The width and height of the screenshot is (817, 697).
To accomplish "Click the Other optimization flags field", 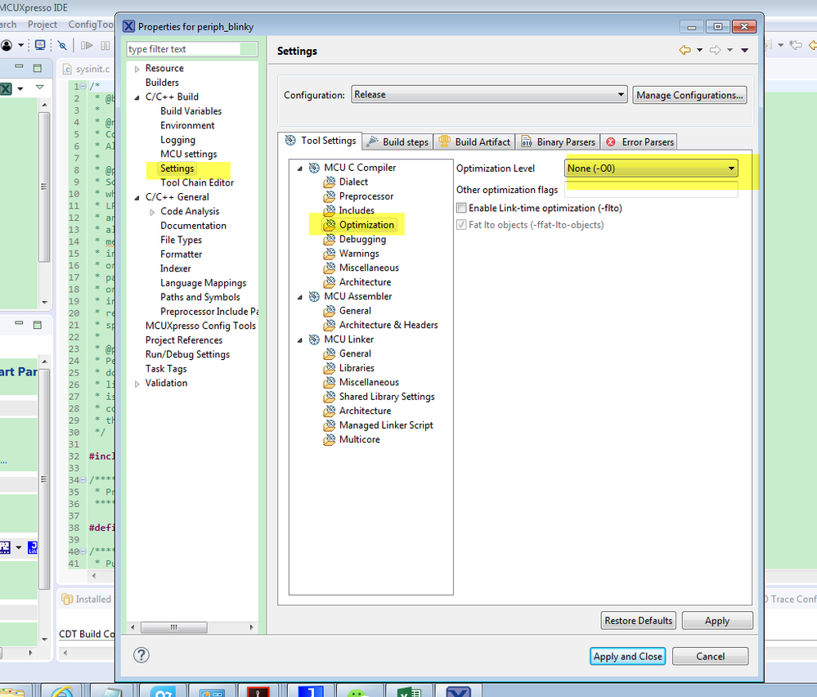I will (x=651, y=189).
